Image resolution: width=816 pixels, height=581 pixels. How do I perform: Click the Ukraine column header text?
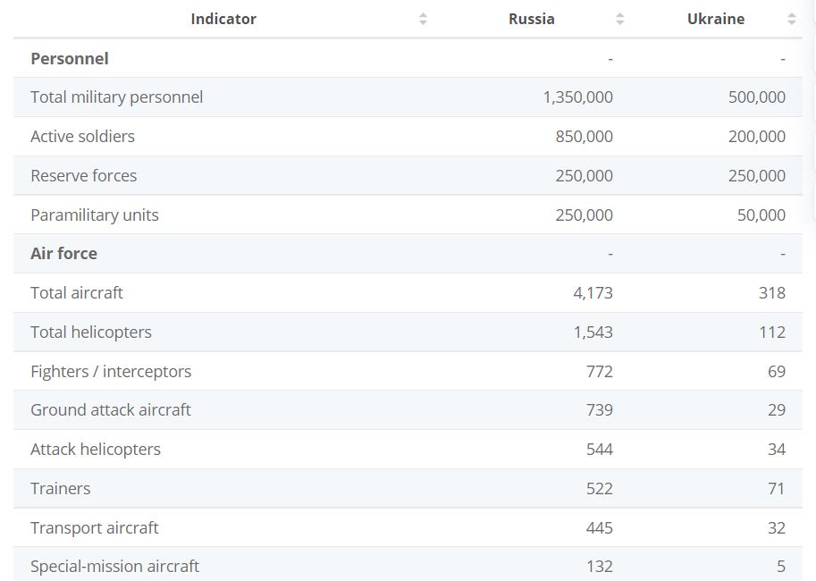716,19
